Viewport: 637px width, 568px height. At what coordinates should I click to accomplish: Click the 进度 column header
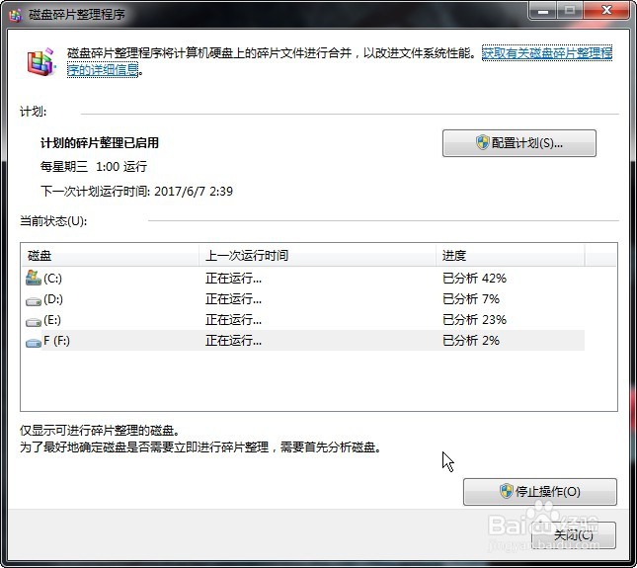tap(511, 255)
